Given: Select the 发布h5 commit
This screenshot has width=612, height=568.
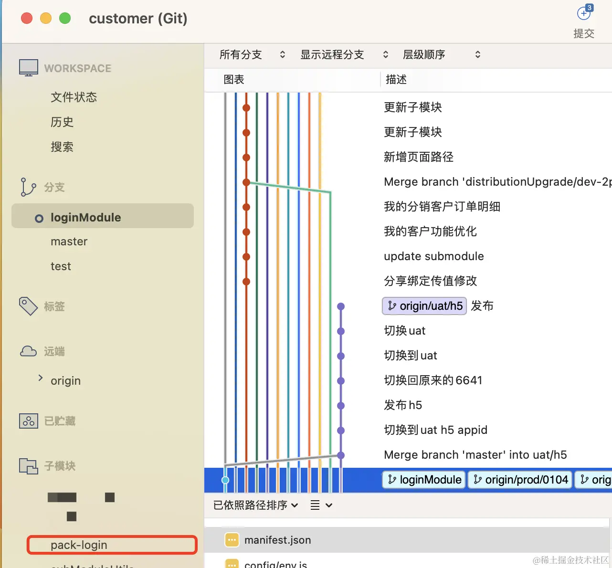Looking at the screenshot, I should pyautogui.click(x=403, y=405).
